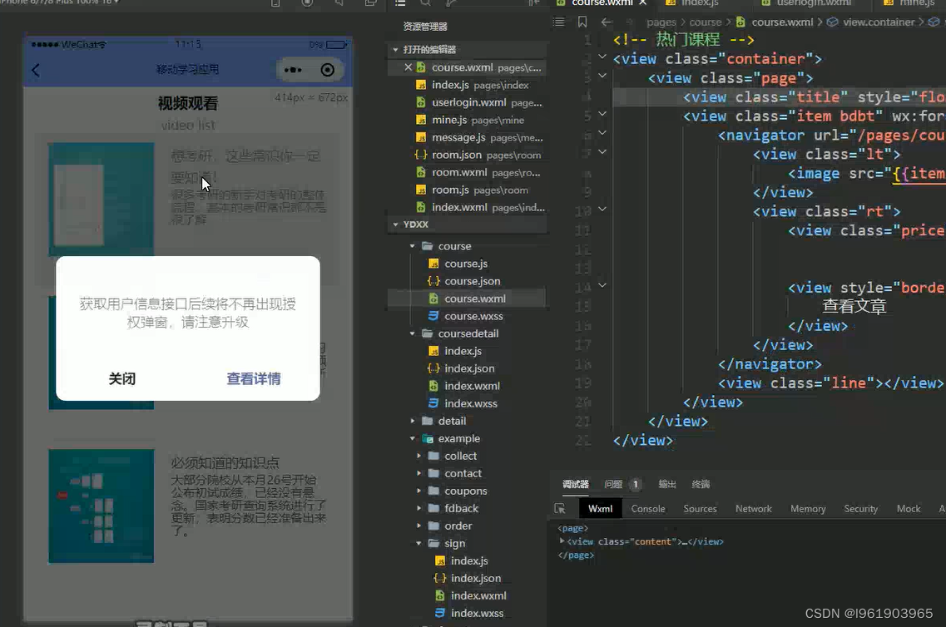The height and width of the screenshot is (627, 946).
Task: Tap the 必须知道的知识点 course thumbnail
Action: coord(101,506)
